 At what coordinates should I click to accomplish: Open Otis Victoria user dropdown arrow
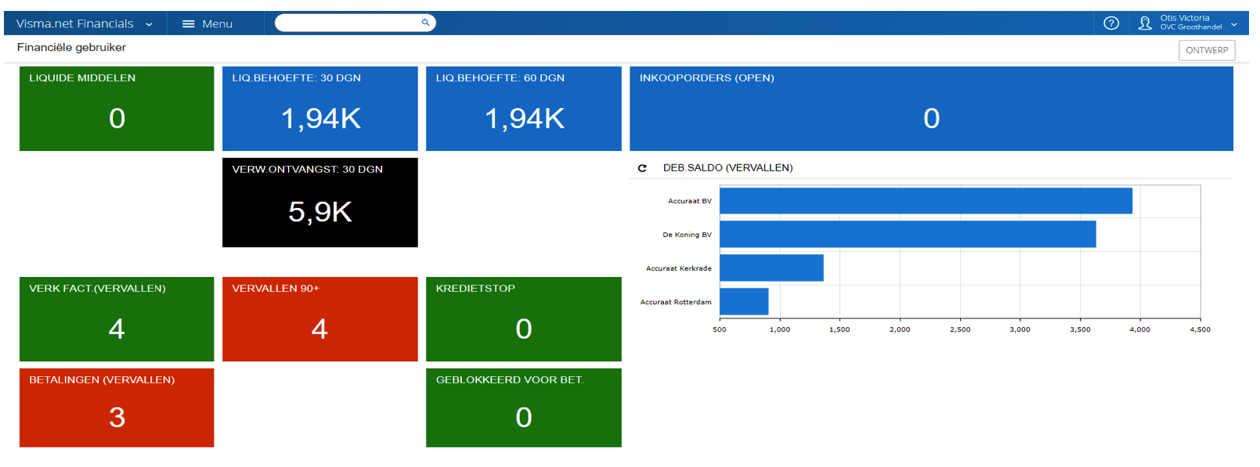[x=1234, y=24]
